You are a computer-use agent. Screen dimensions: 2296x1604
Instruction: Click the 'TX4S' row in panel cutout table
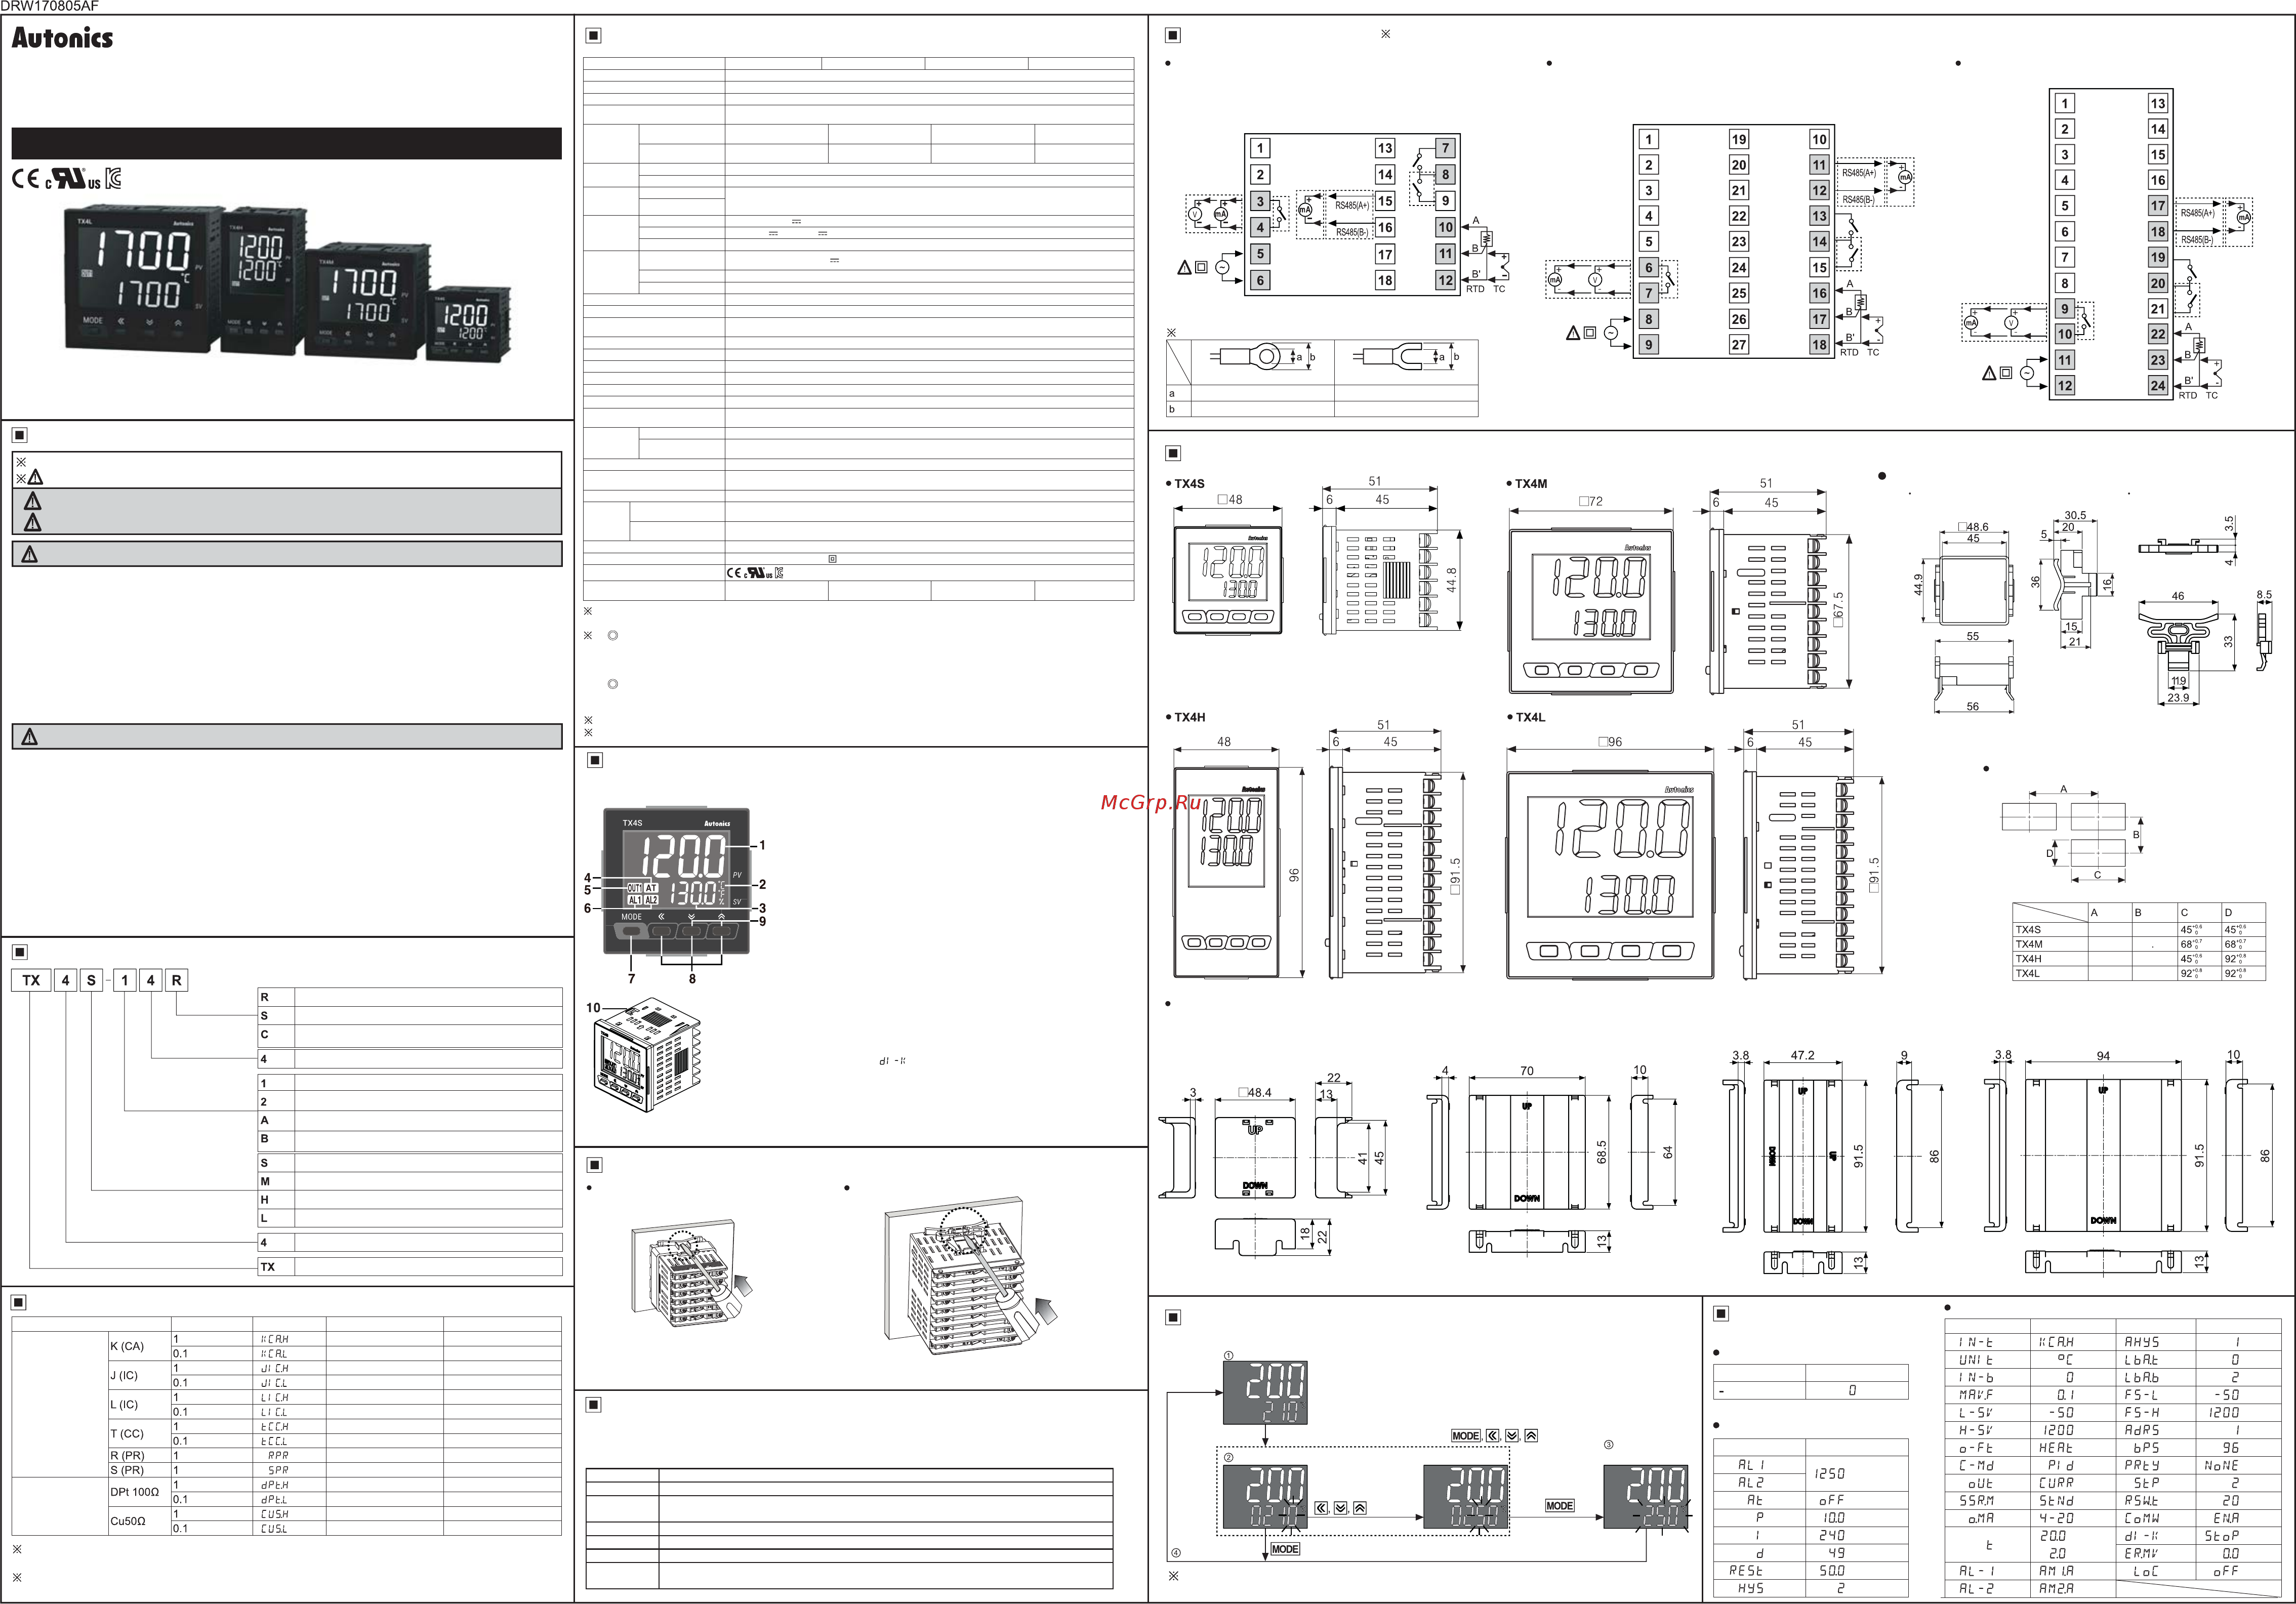pos(2139,929)
